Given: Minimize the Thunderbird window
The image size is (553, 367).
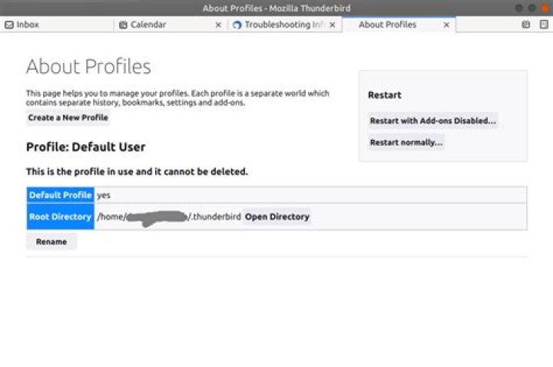Looking at the screenshot, I should (518, 8).
